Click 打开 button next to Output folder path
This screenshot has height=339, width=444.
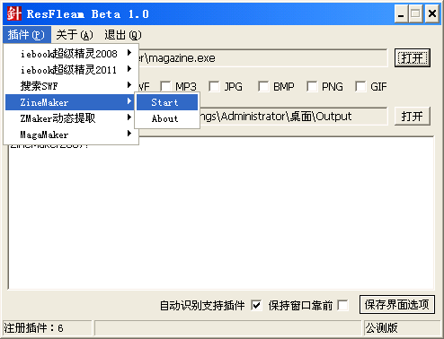coord(413,116)
